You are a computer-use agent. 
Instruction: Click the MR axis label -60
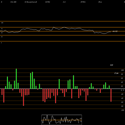(x=122, y=102)
